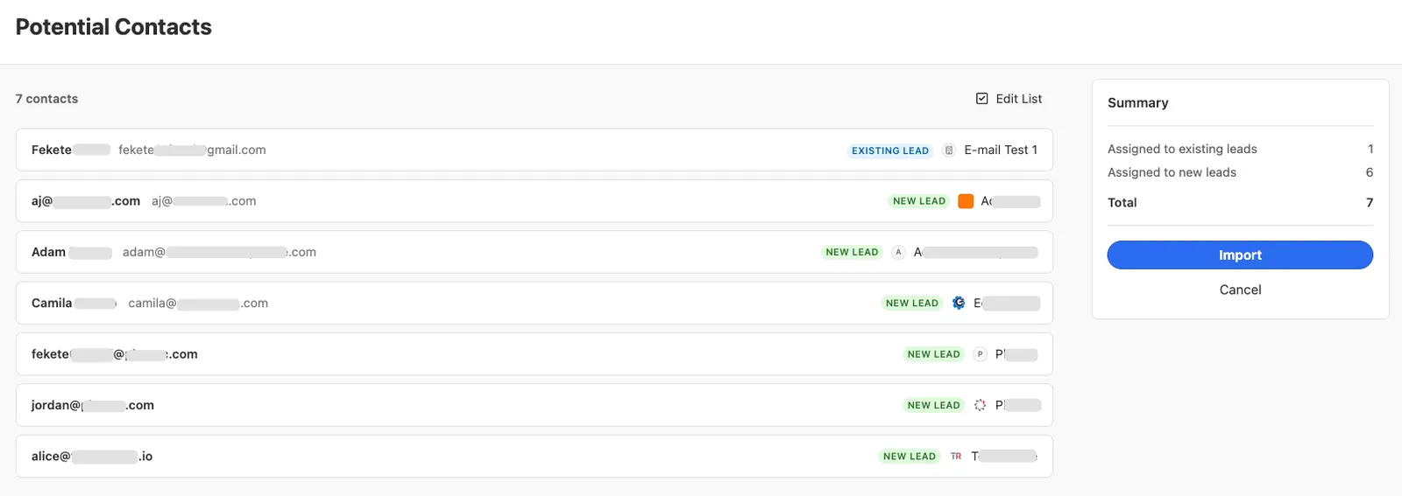Select the Fekete contact name in first row
1402x496 pixels.
70,150
